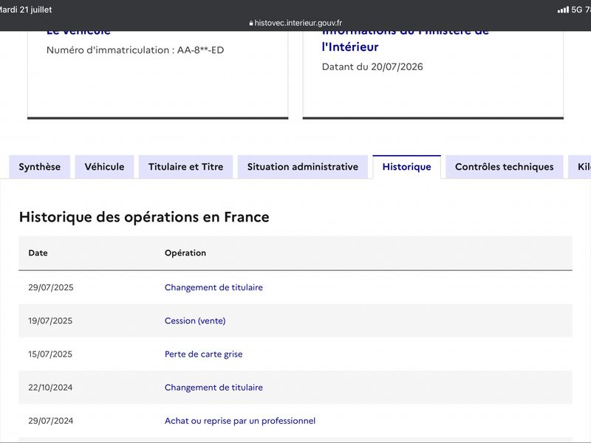
Task: Click the Numéro d'immatriculation AA-8**-ED text
Action: 135,50
